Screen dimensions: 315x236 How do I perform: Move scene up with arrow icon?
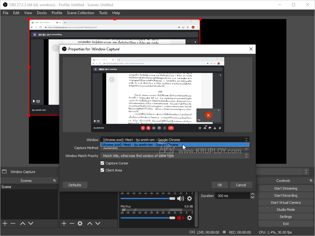23,223
